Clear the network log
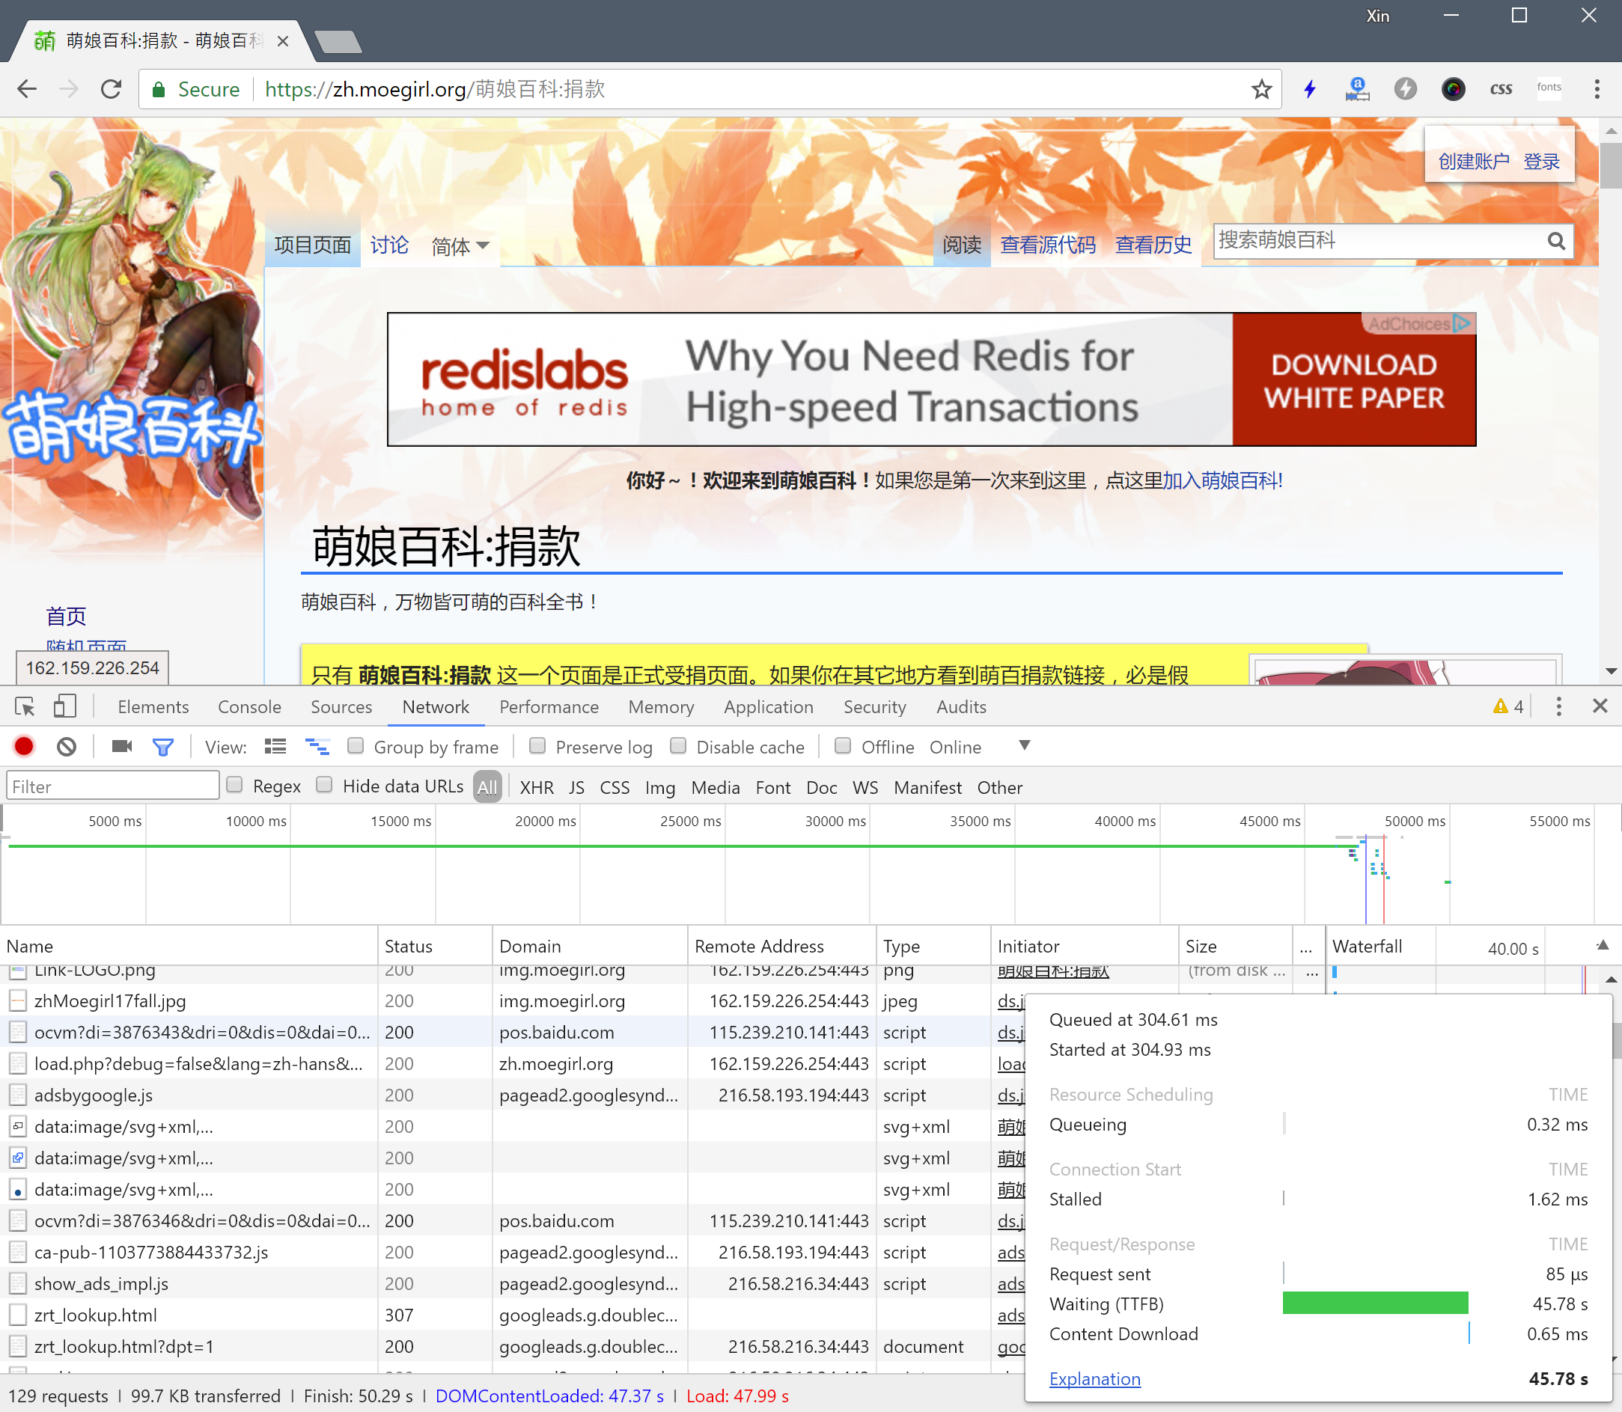The image size is (1622, 1412). pyautogui.click(x=67, y=746)
